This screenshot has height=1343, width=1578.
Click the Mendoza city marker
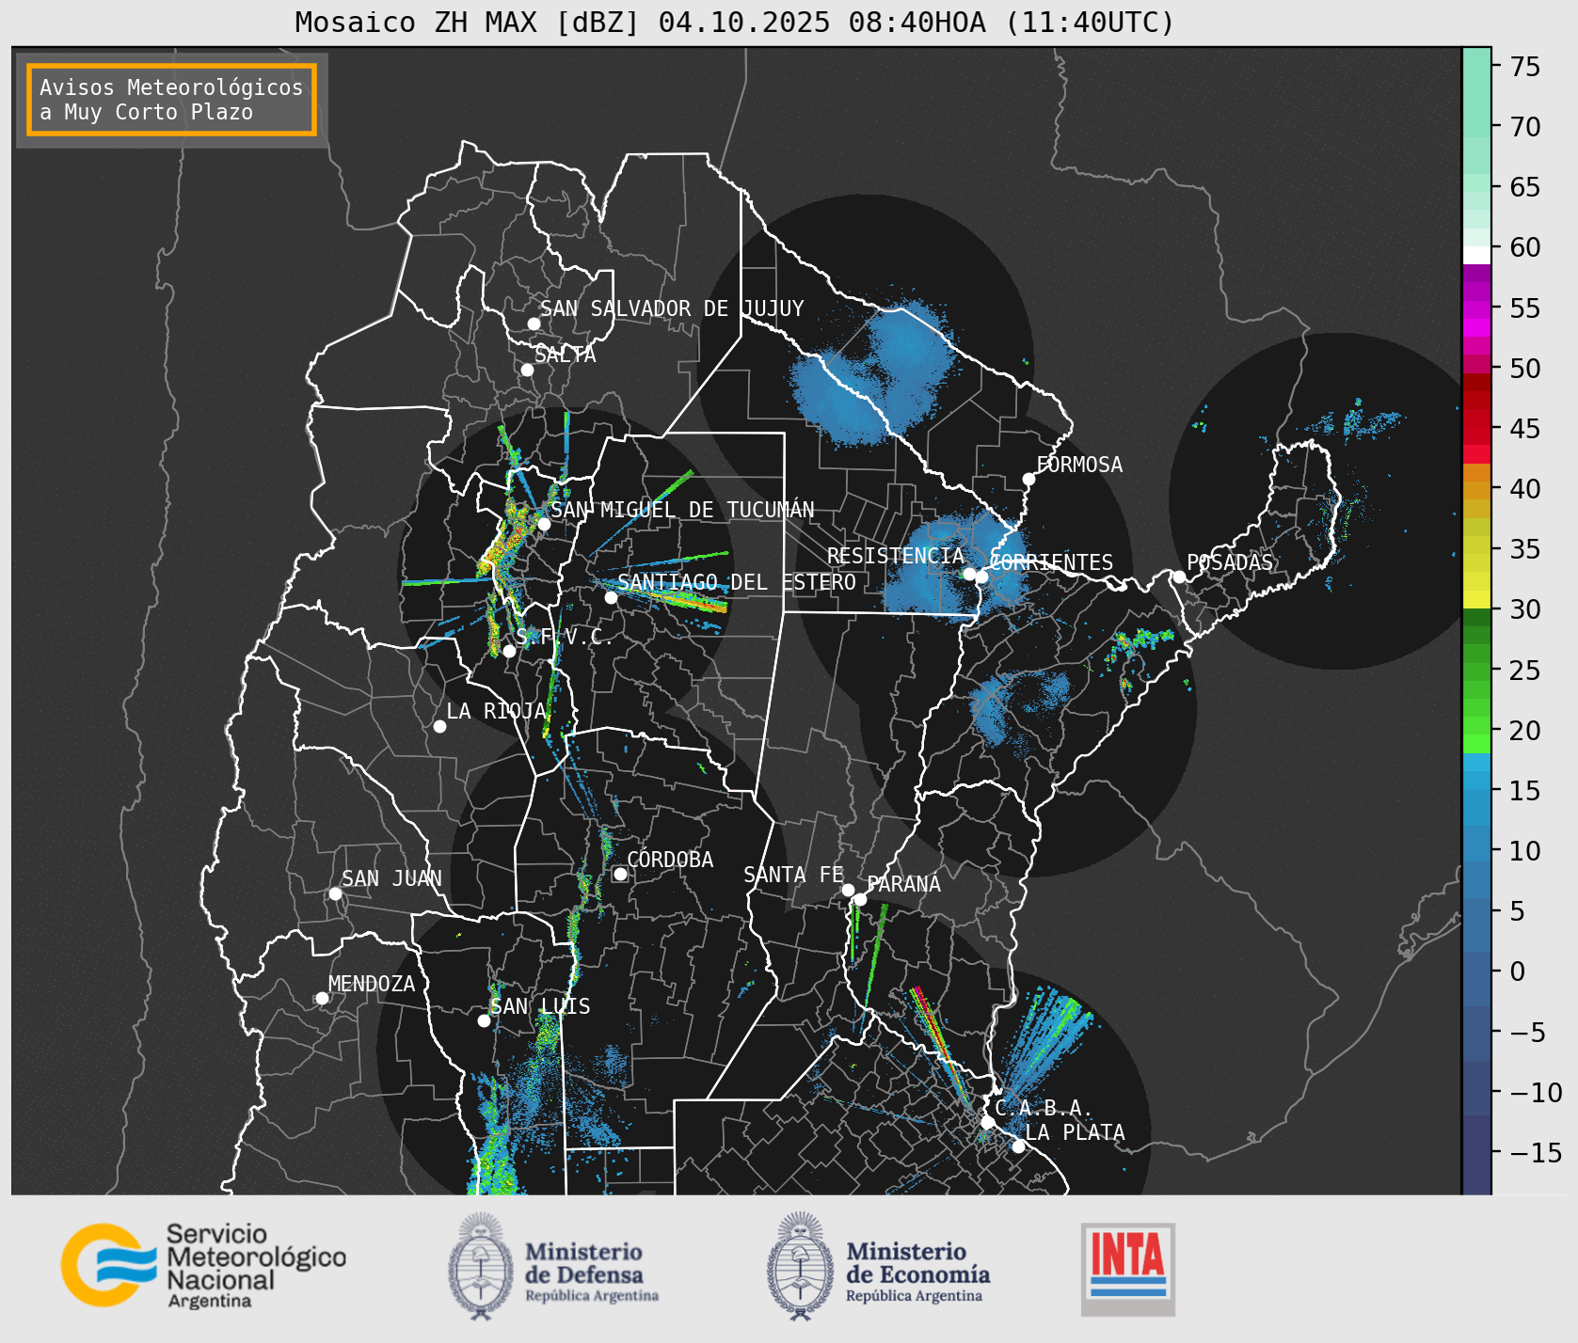tap(322, 998)
